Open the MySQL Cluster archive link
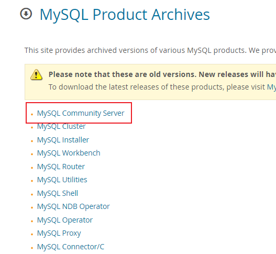This screenshot has height=254, width=276. coord(61,126)
